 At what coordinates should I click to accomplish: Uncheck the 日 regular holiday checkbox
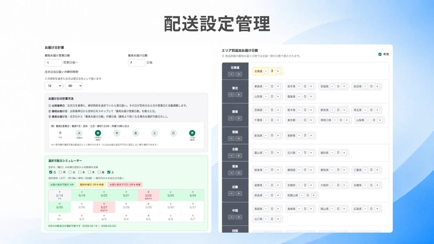50,172
